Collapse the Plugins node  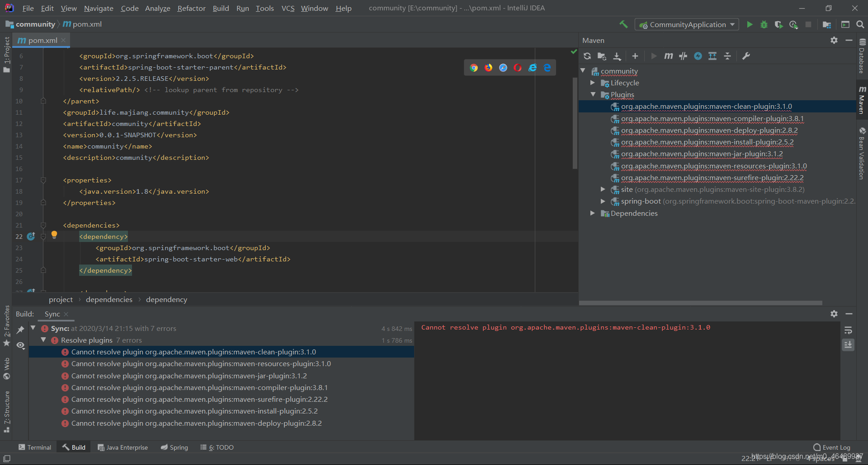coord(593,94)
